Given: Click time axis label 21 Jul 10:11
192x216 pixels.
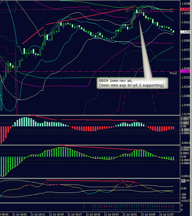Looking at the screenshot, I should 38,215.
